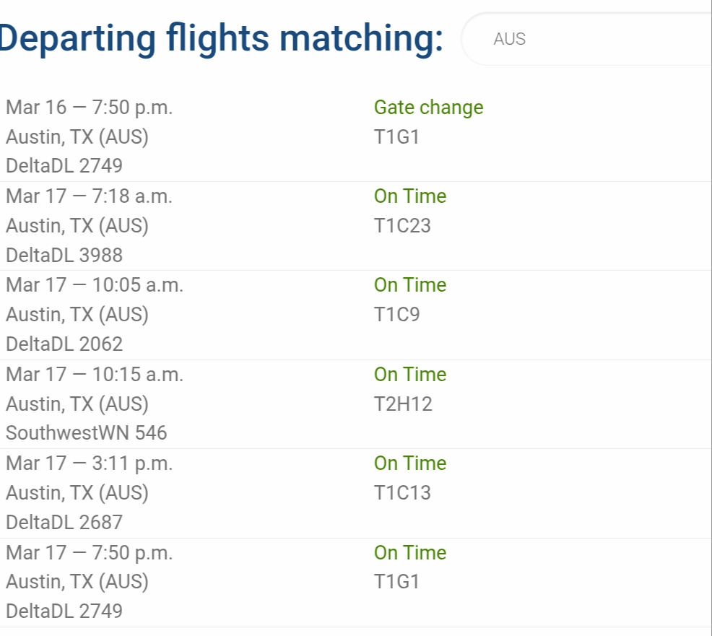Click On Time status of the 3:11 p.m. flight
712x636 pixels.
(x=410, y=463)
